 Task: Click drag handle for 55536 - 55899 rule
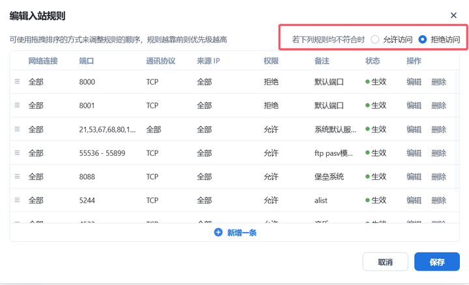(x=18, y=153)
